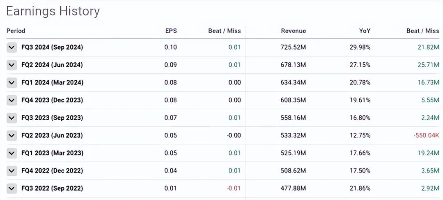Click the 25.71M revenue beat value
The width and height of the screenshot is (443, 200).
coord(427,65)
